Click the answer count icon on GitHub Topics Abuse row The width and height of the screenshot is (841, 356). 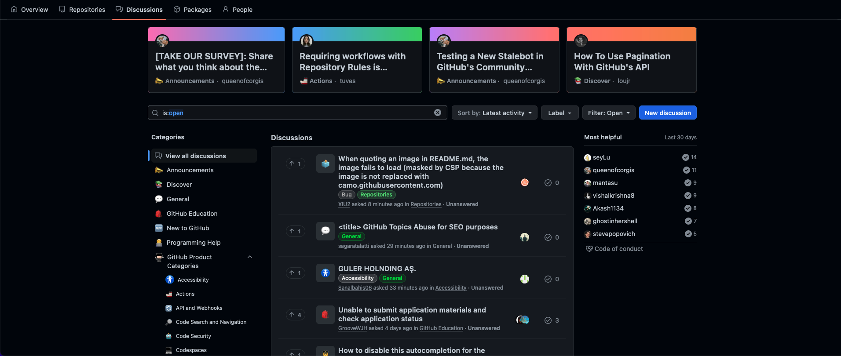tap(548, 237)
